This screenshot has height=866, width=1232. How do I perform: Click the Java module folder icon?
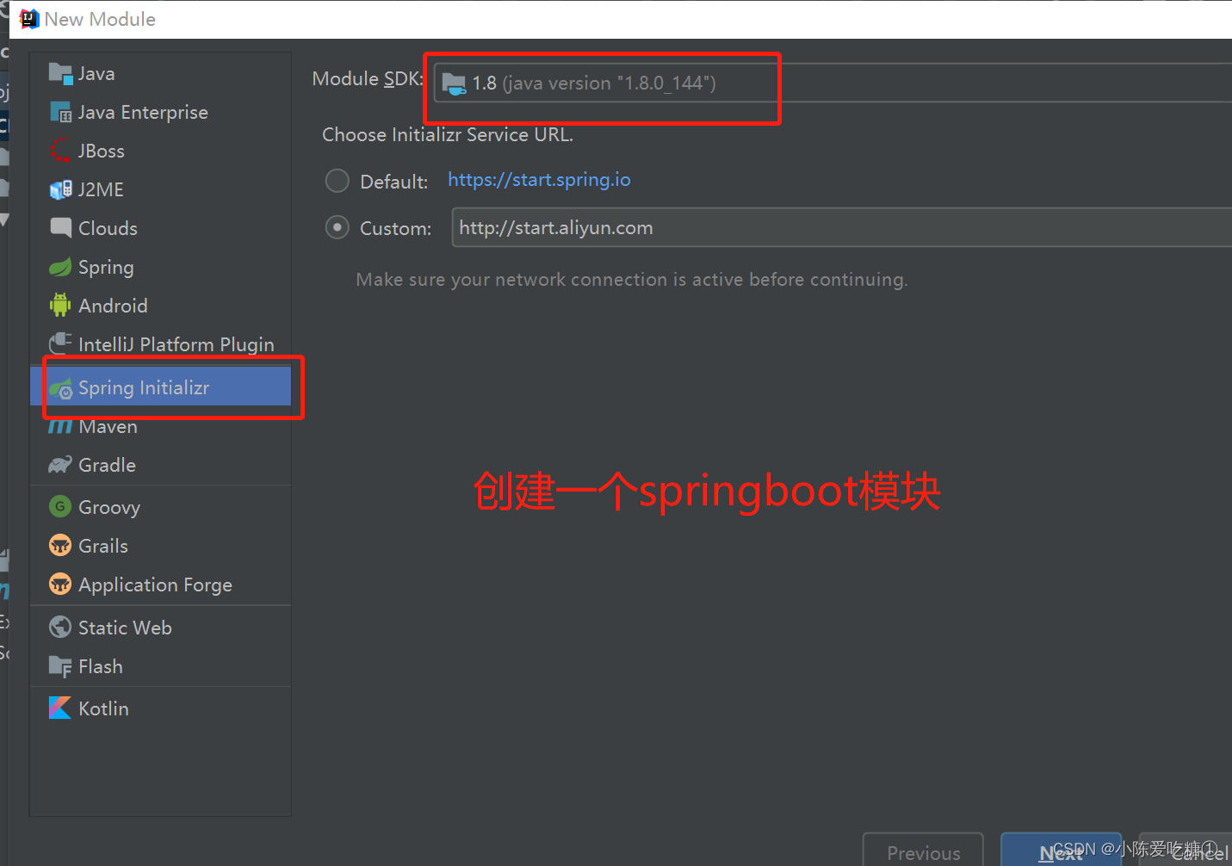(60, 74)
